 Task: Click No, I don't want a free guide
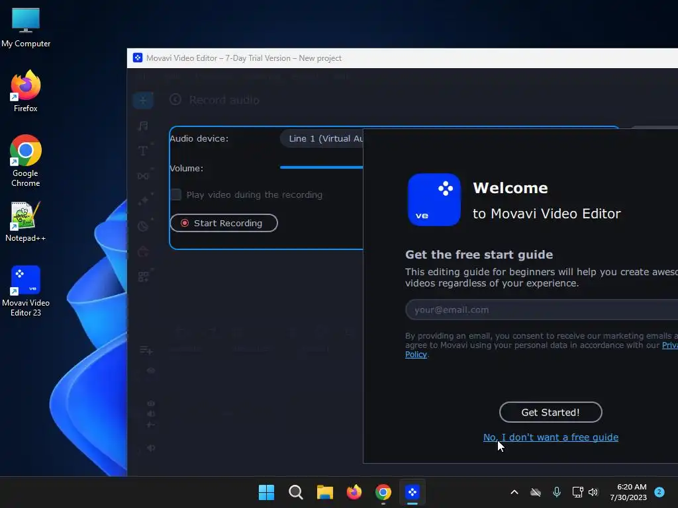point(550,437)
